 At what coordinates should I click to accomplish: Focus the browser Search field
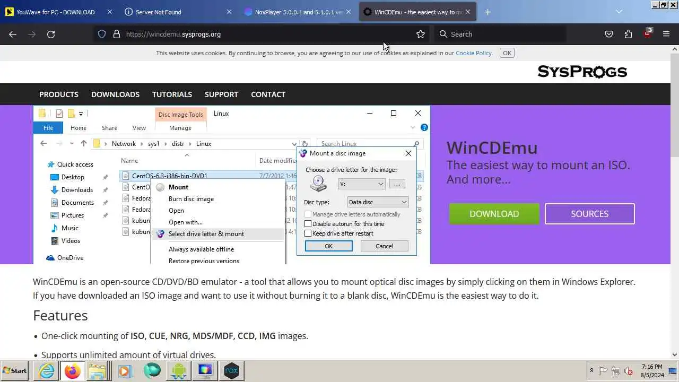pyautogui.click(x=500, y=34)
